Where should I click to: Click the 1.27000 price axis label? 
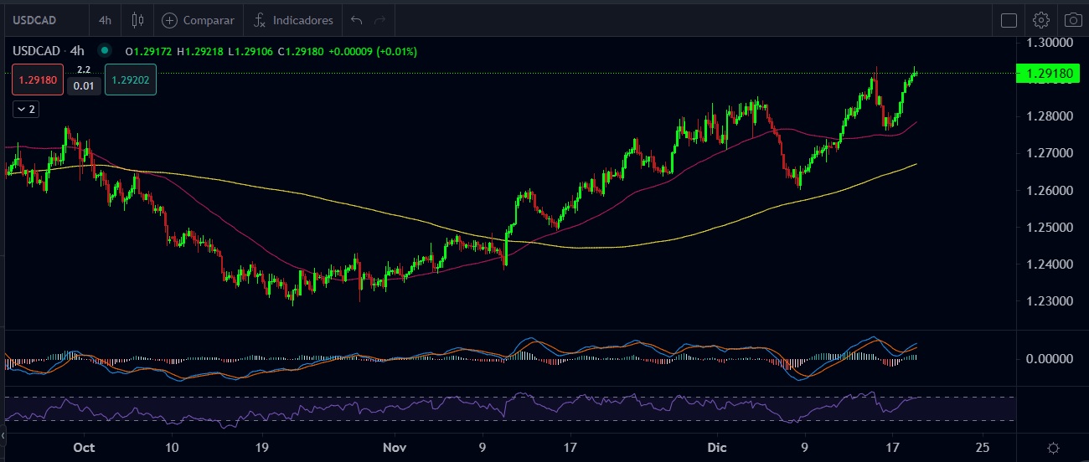(1049, 153)
